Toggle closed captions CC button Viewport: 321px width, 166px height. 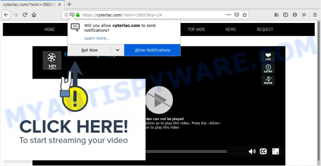[263, 152]
